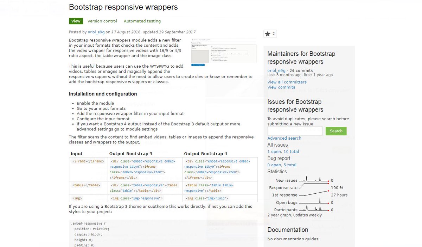The height and width of the screenshot is (247, 422).
Task: Select the 'Output Bootstrap 4' column header
Action: 206,154
